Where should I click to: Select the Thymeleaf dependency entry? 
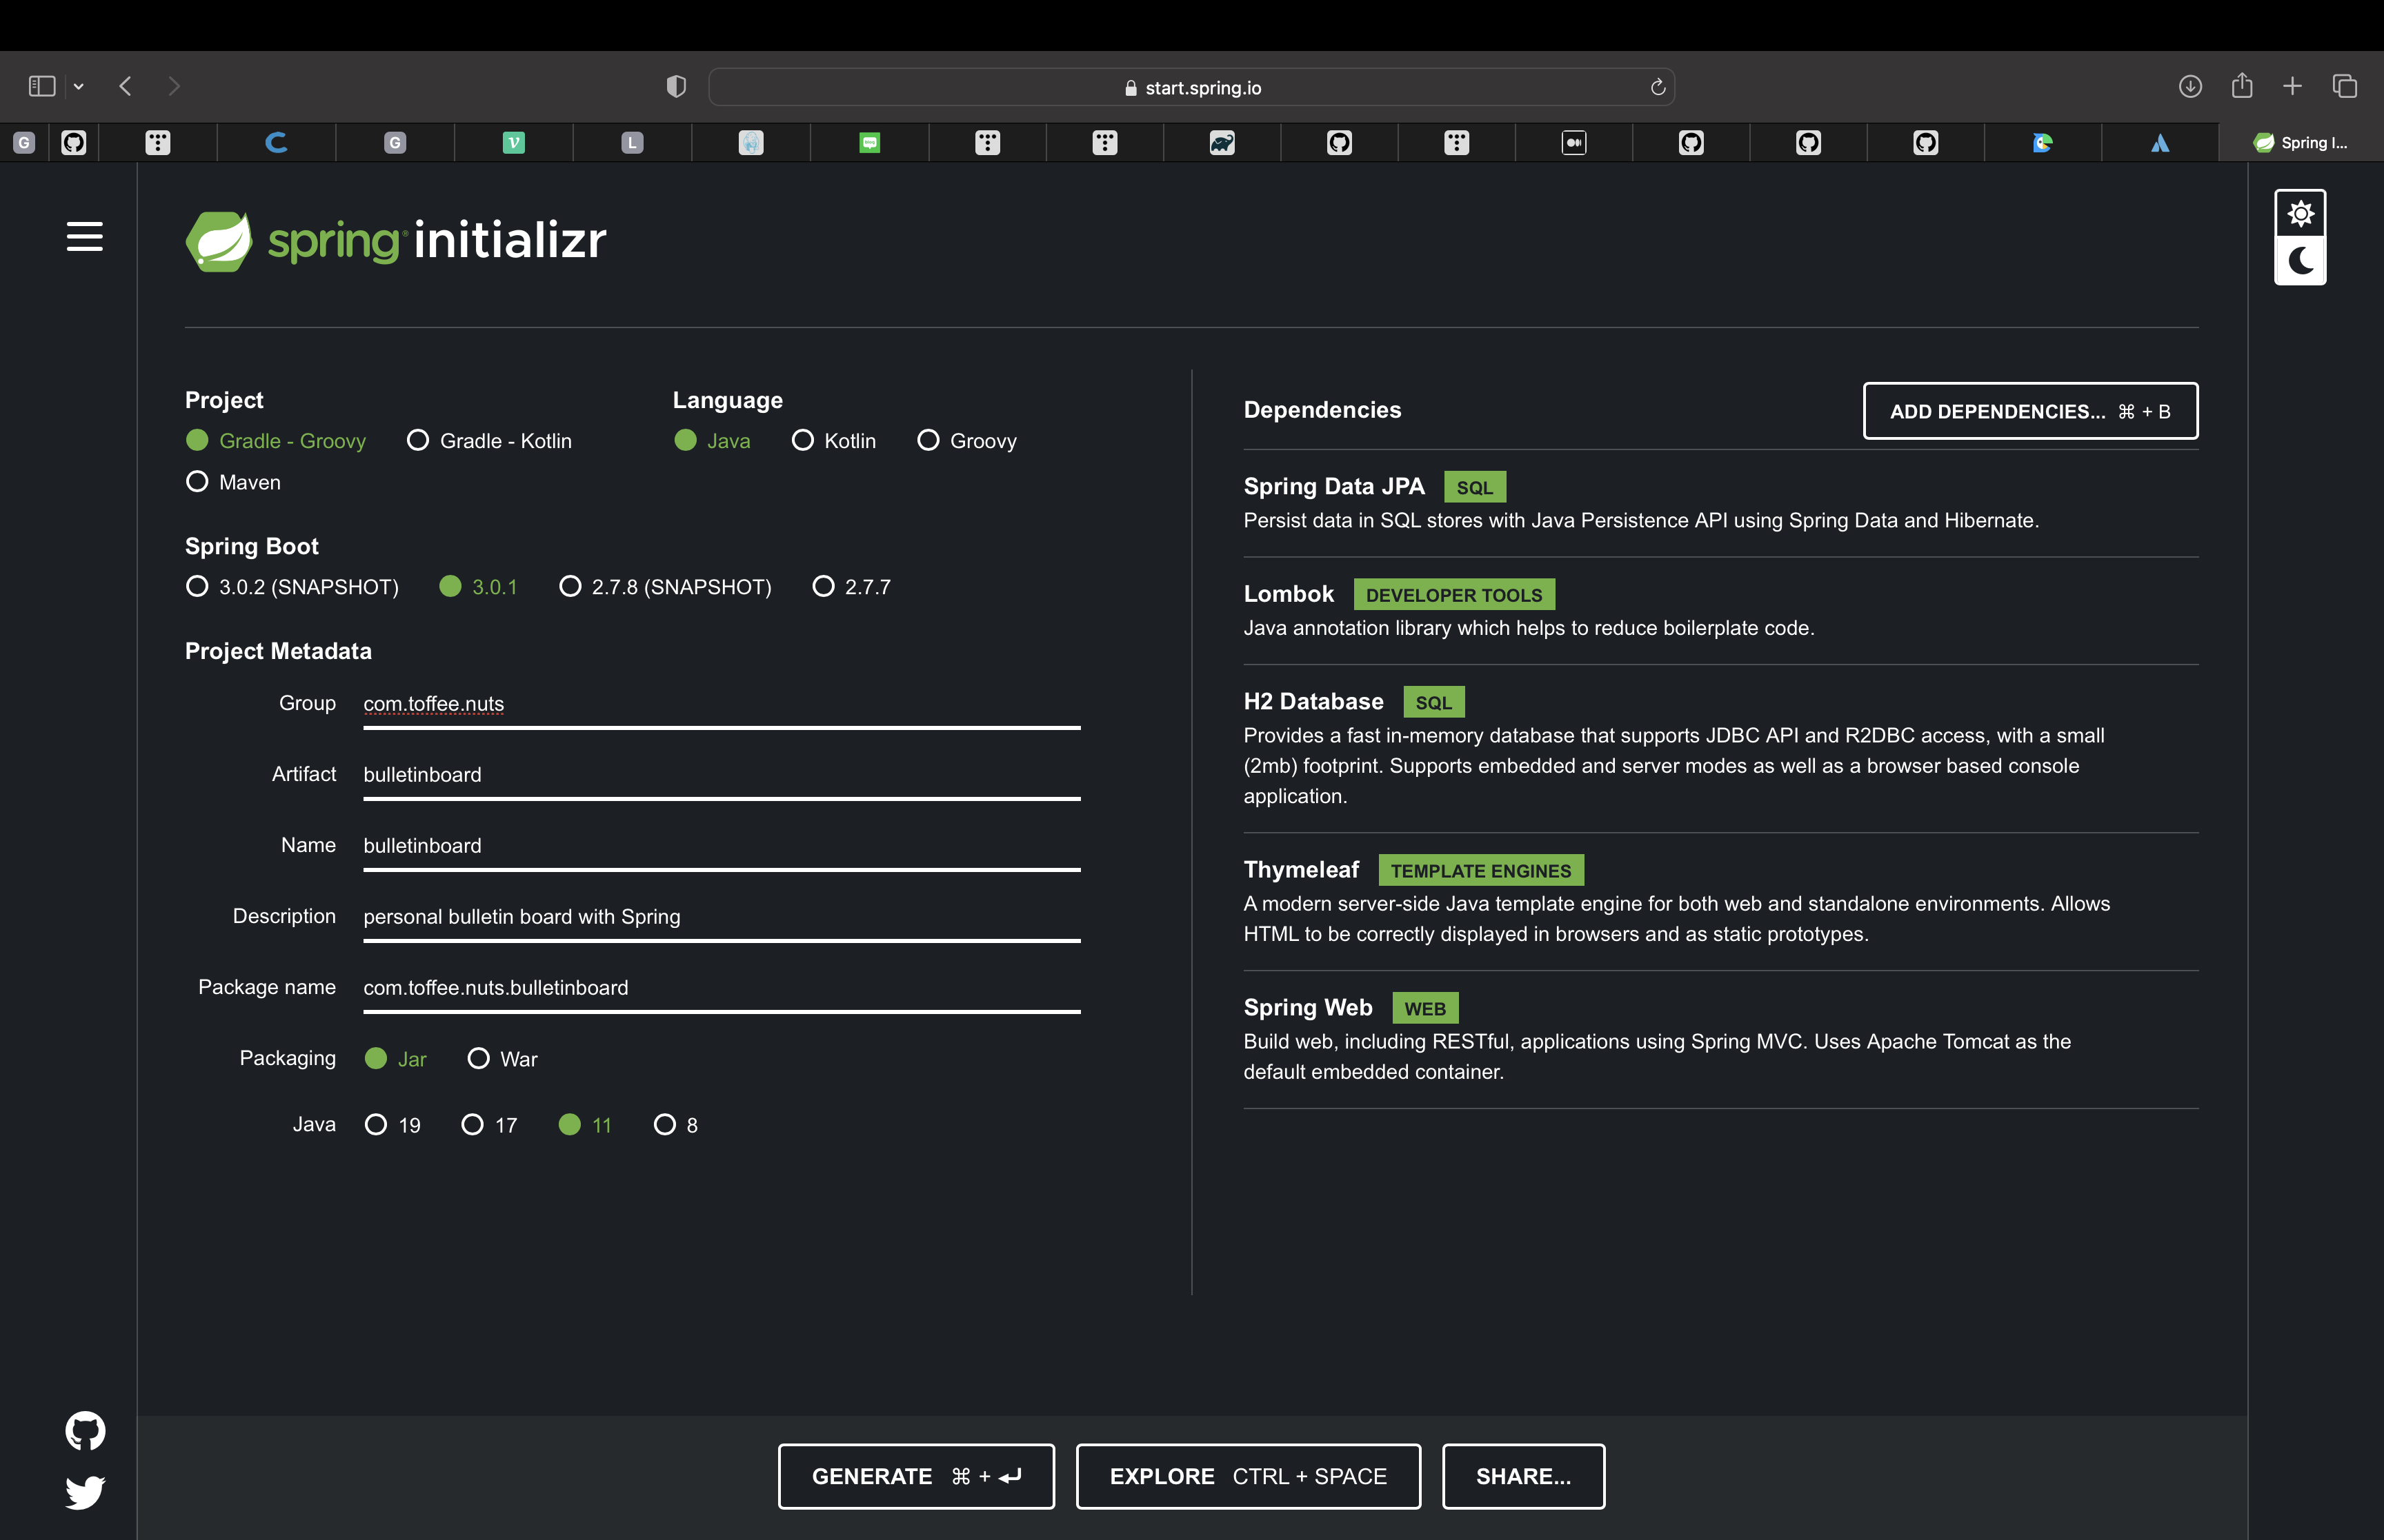coord(1720,901)
